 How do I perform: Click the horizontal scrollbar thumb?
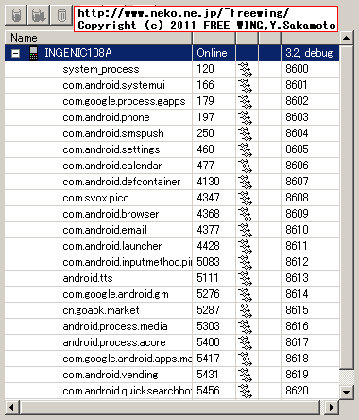pyautogui.click(x=170, y=407)
